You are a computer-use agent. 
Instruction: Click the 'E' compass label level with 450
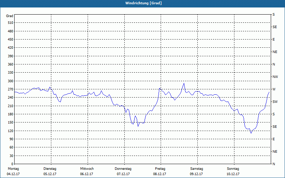tap(274, 40)
